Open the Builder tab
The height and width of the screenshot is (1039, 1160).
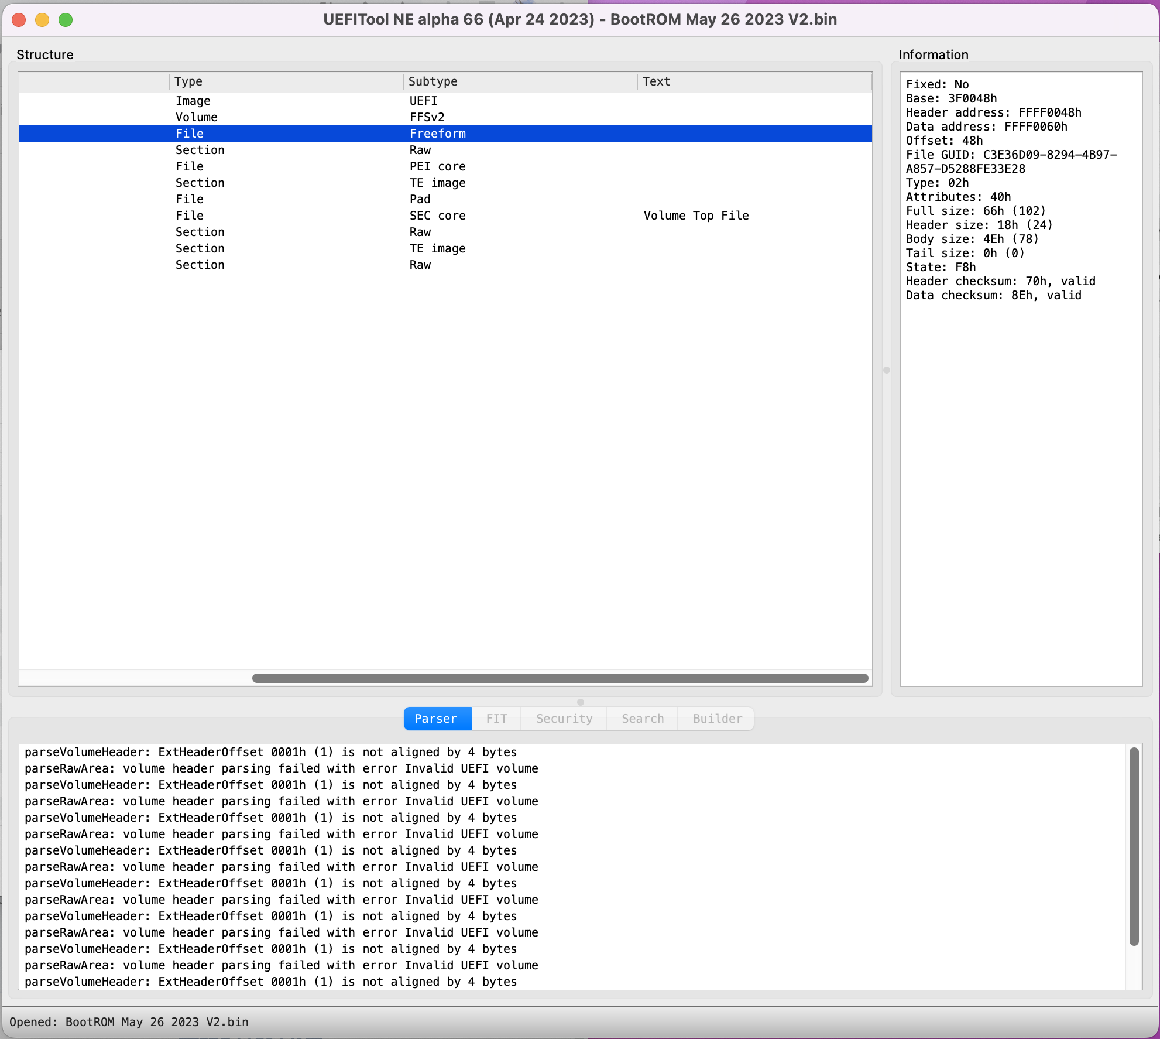click(x=717, y=719)
